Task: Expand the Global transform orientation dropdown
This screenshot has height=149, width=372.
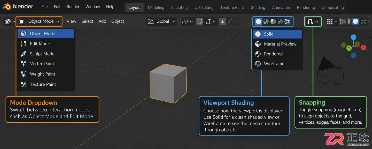Action: (x=161, y=21)
